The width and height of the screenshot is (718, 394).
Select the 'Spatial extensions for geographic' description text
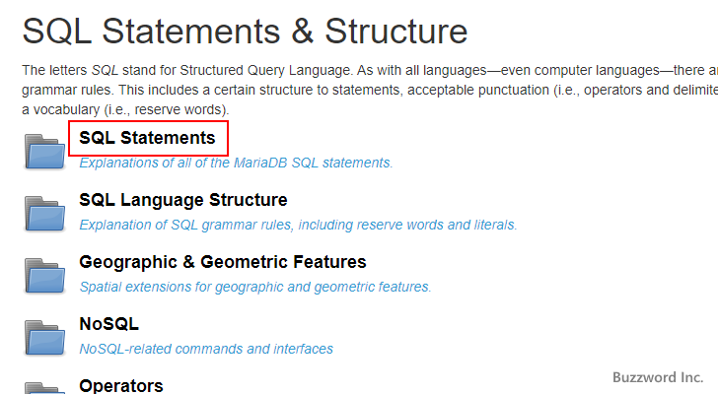[x=254, y=287]
